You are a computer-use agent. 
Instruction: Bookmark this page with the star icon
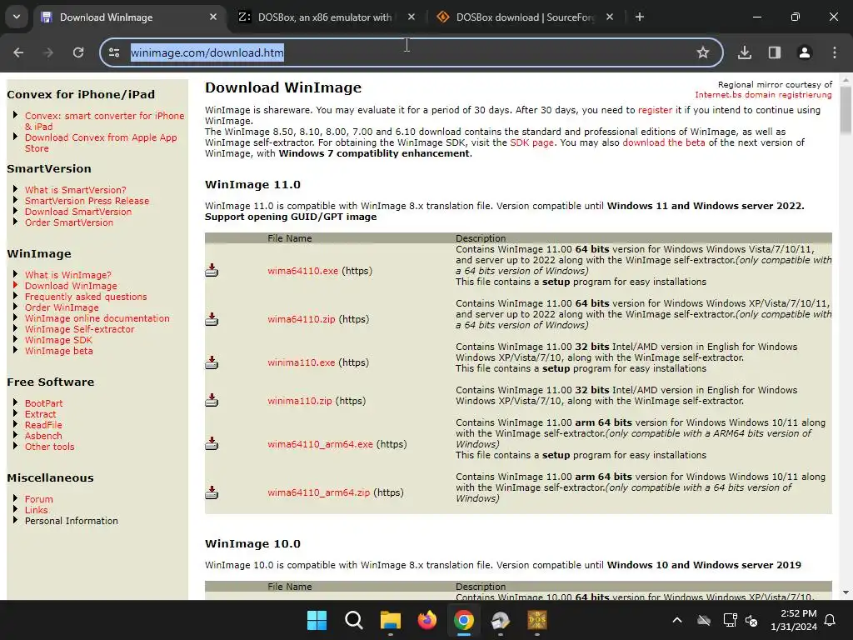pyautogui.click(x=703, y=52)
